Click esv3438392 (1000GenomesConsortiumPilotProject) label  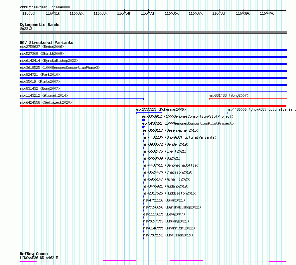point(188,123)
